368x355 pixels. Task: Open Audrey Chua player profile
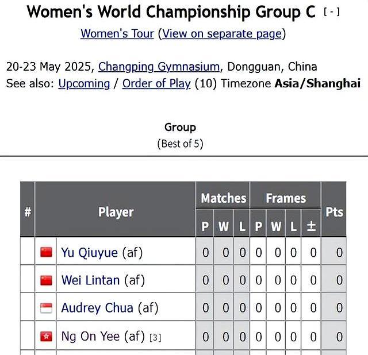(97, 308)
